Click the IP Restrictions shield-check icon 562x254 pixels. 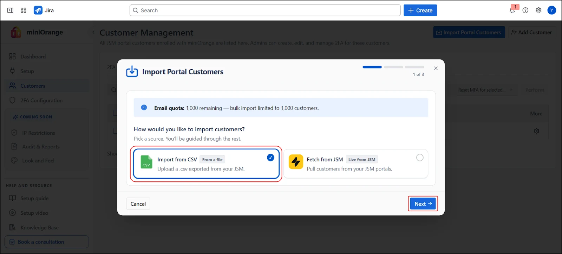[x=14, y=133]
